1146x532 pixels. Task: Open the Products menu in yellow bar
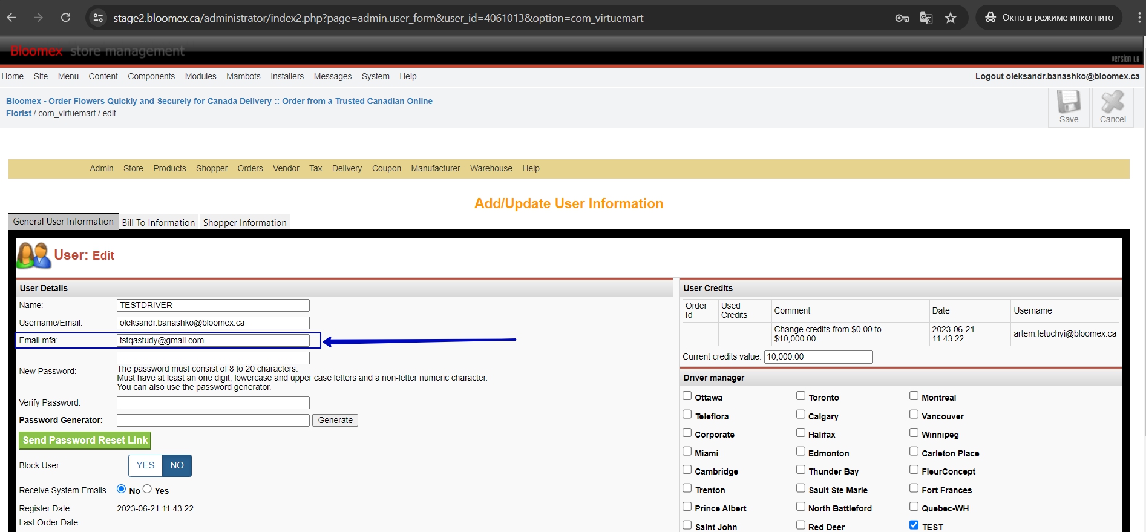click(x=169, y=168)
